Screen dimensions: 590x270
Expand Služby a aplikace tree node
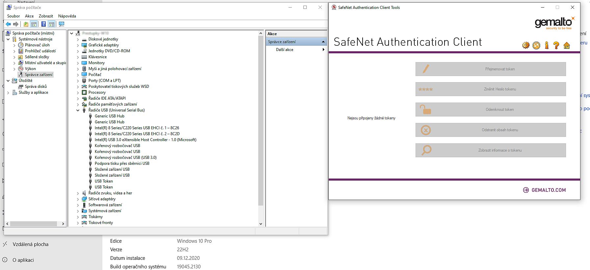click(8, 93)
